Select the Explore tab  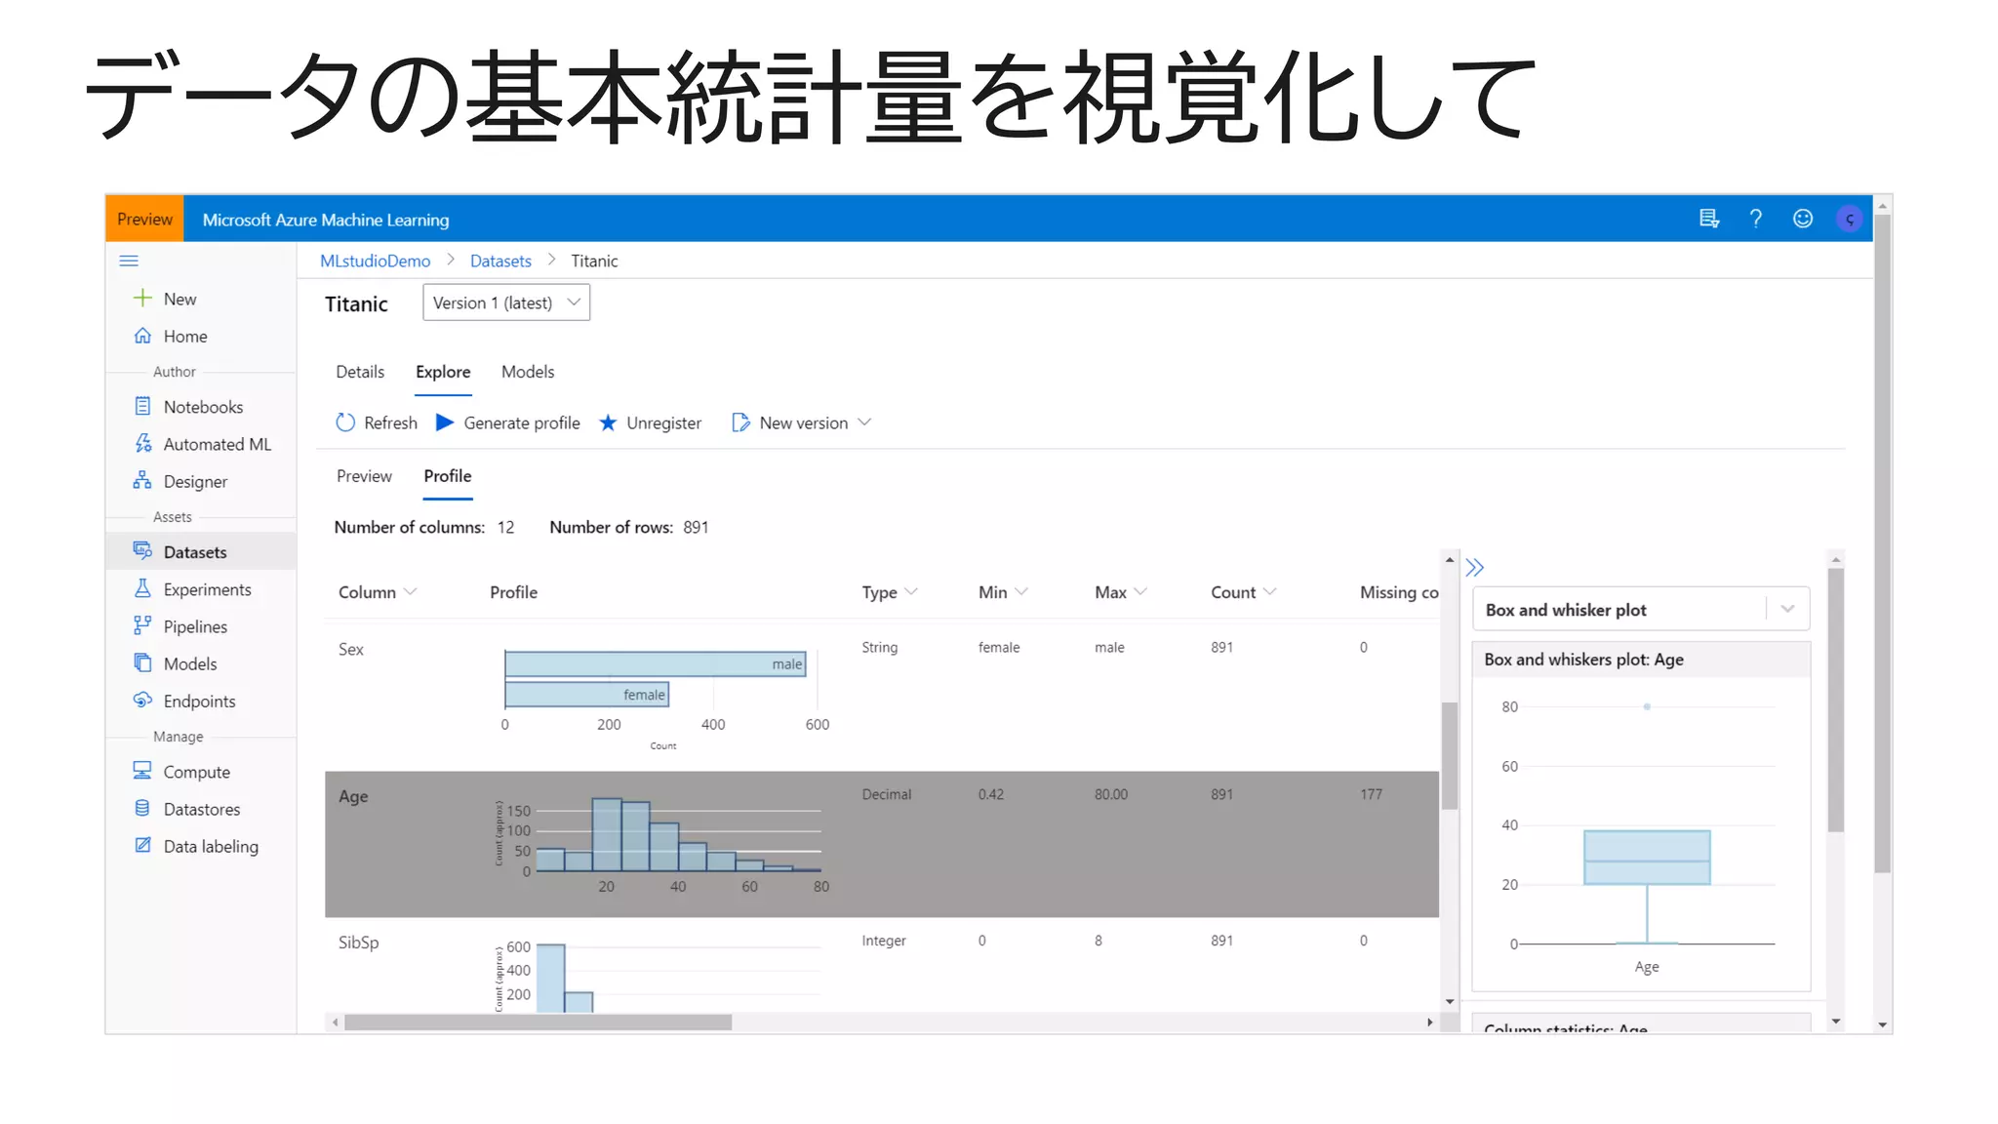coord(443,372)
